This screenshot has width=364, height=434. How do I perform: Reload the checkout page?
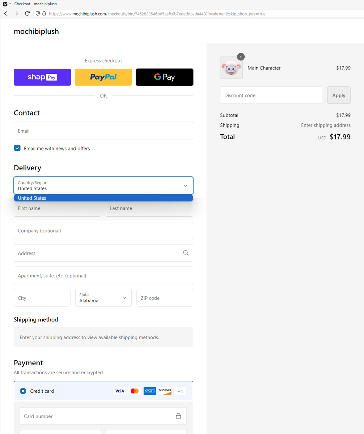(x=27, y=13)
